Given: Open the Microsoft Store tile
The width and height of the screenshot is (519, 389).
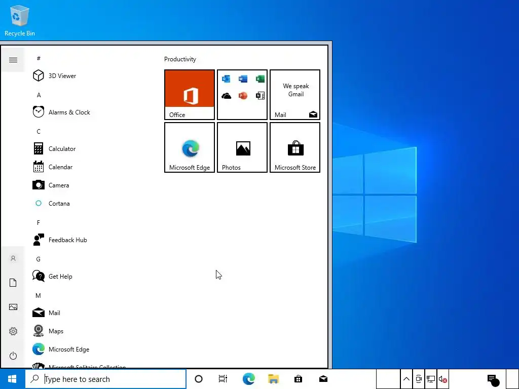Looking at the screenshot, I should 295,147.
